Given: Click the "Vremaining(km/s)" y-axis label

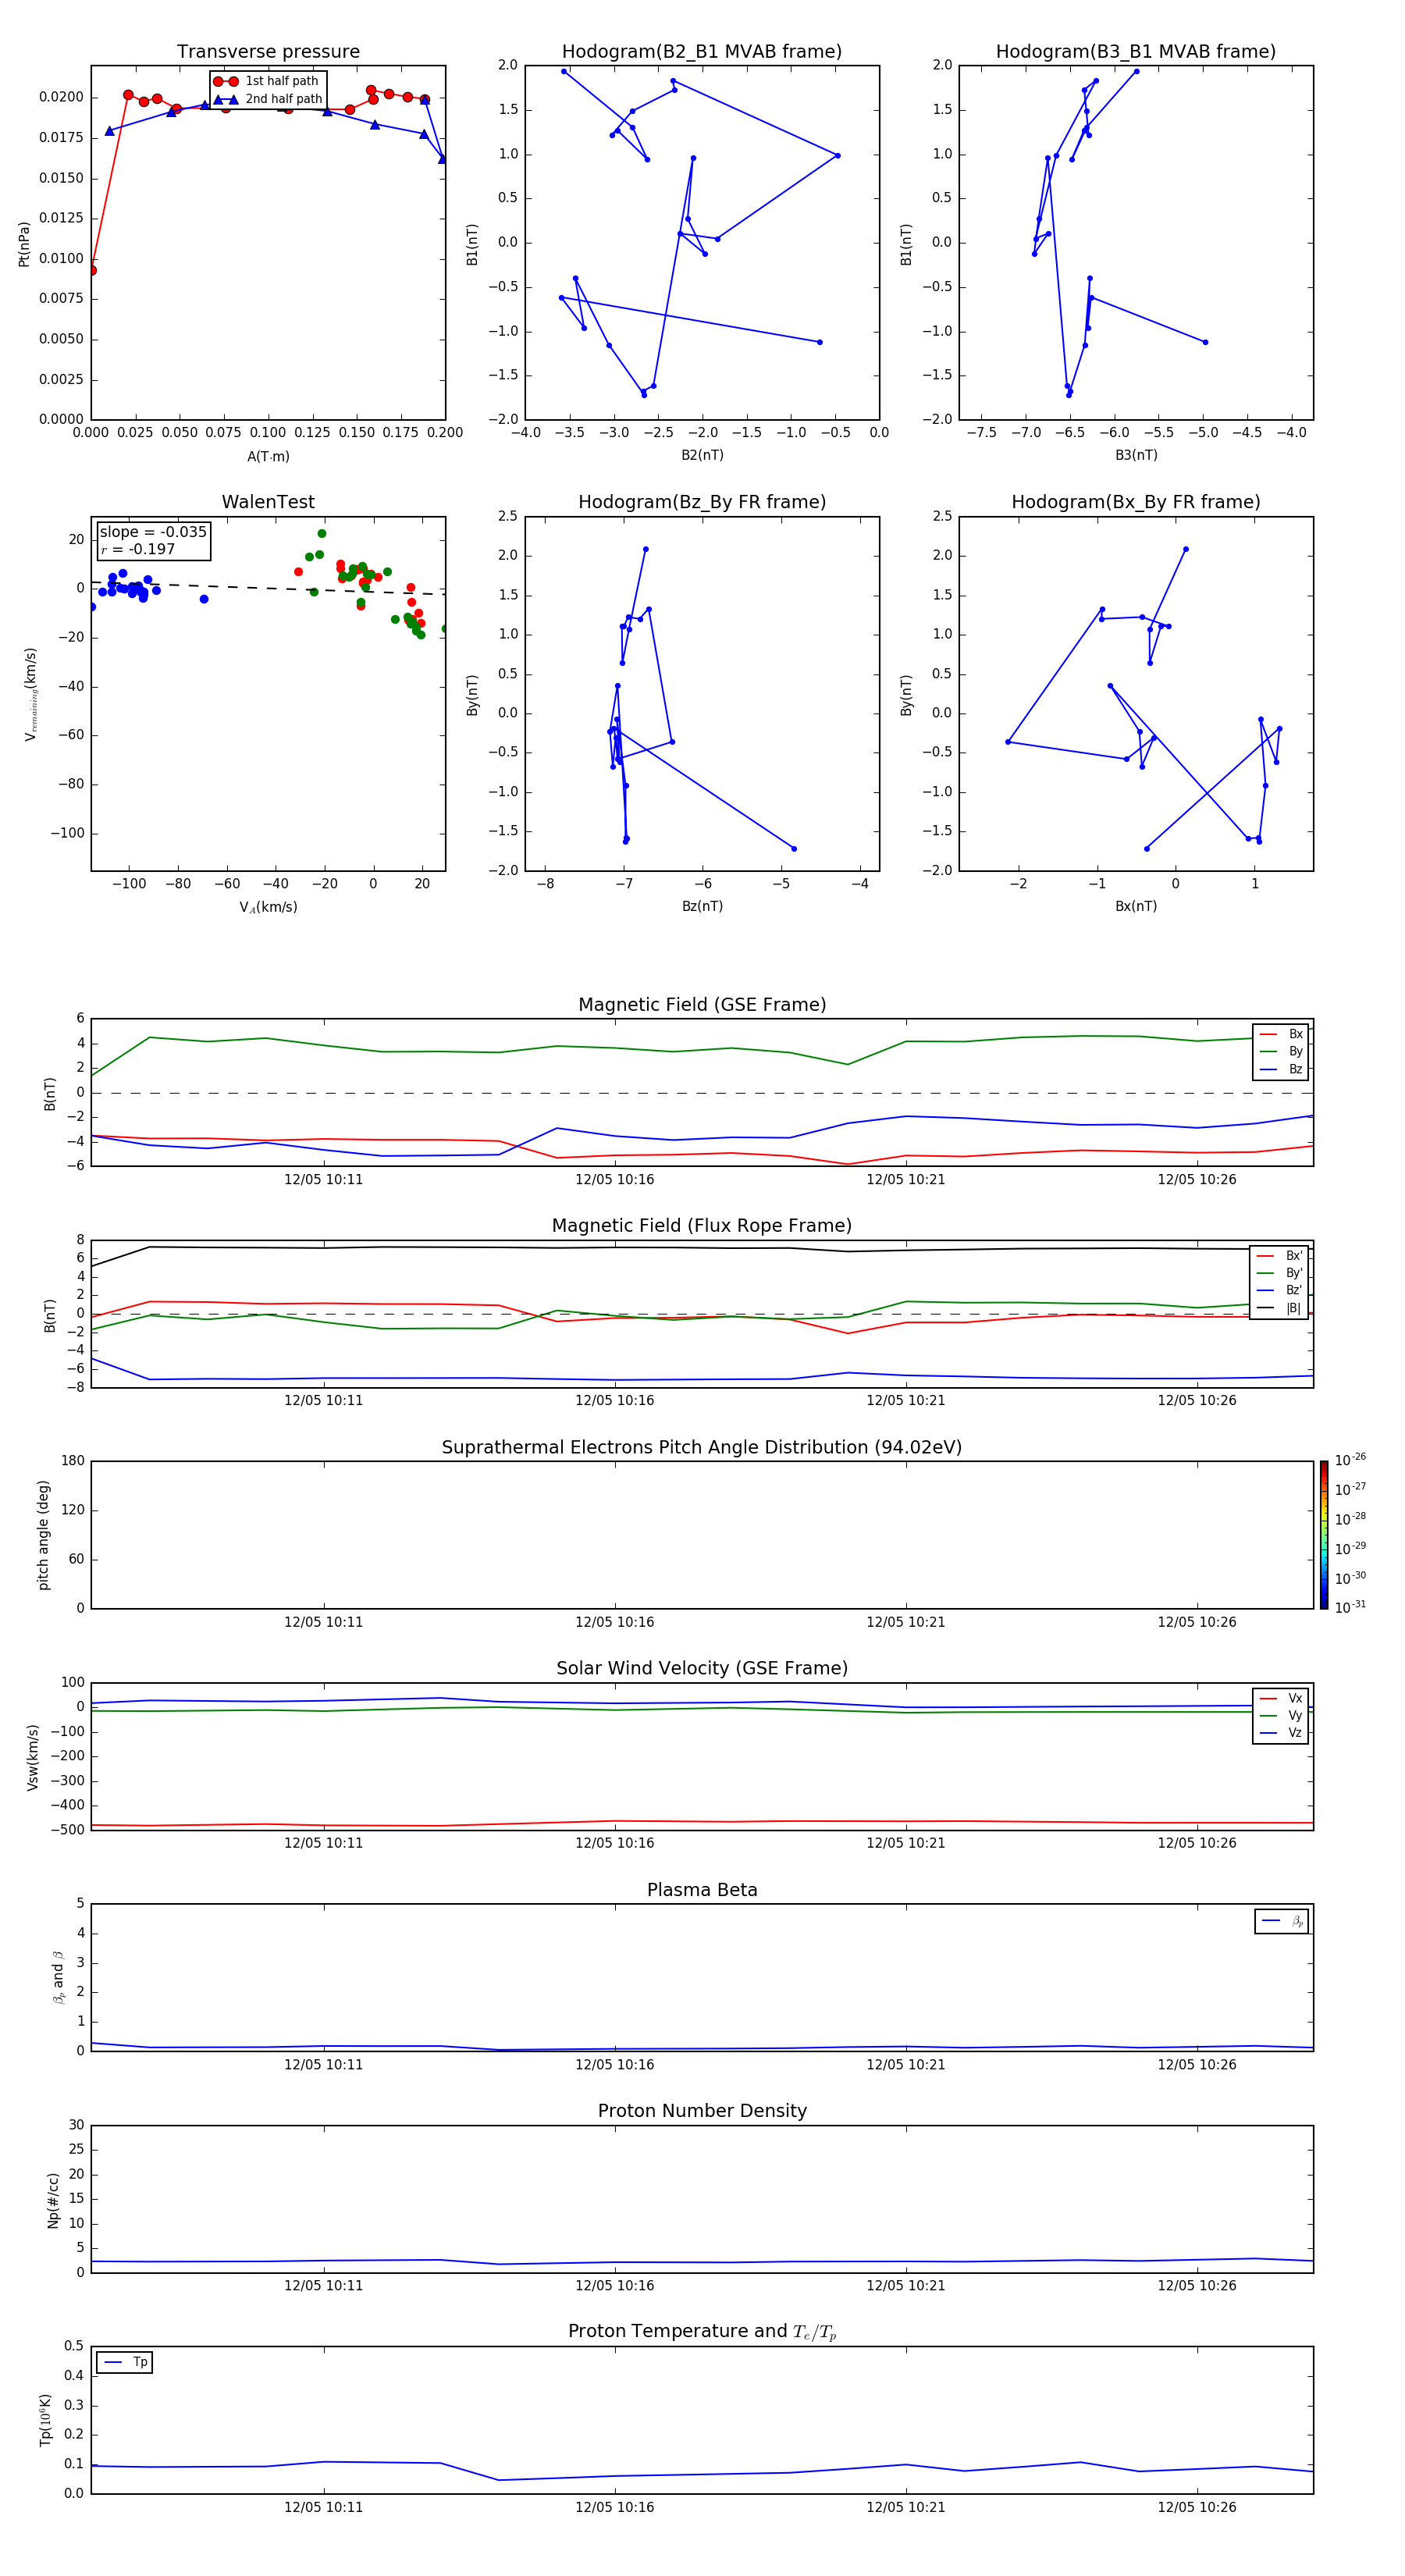Looking at the screenshot, I should (x=31, y=695).
